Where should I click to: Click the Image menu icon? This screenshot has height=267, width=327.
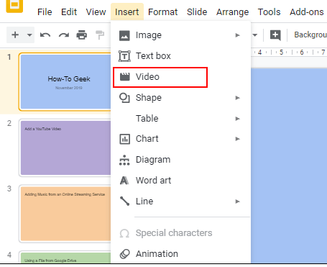pos(124,35)
